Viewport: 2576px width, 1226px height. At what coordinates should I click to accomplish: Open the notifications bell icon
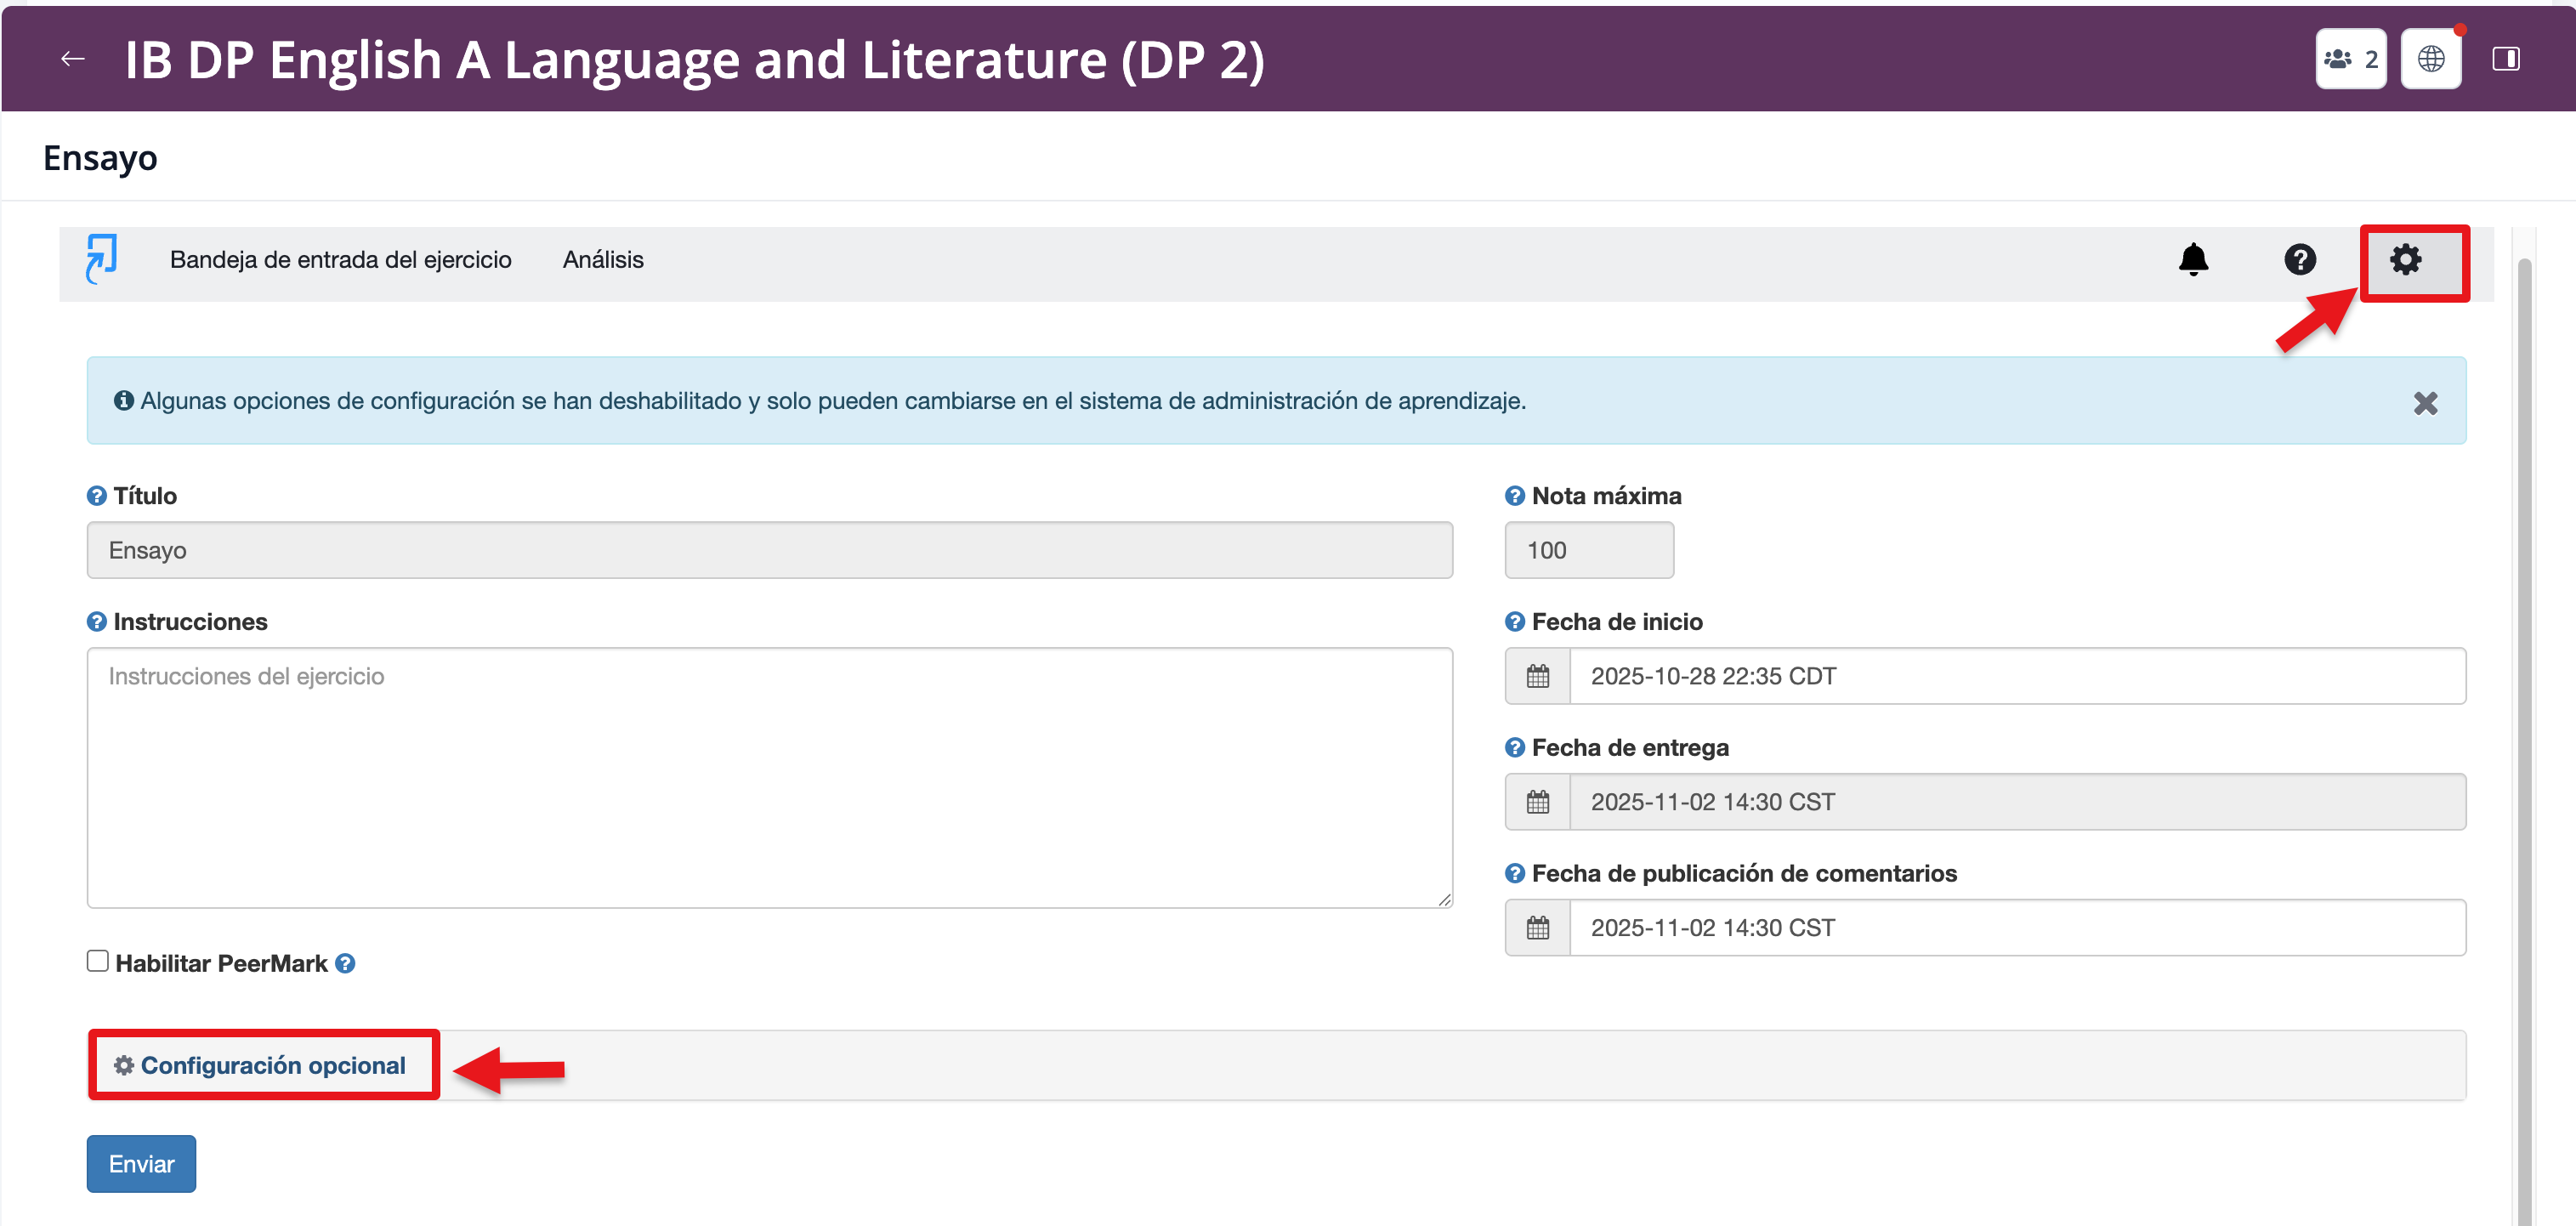point(2193,260)
